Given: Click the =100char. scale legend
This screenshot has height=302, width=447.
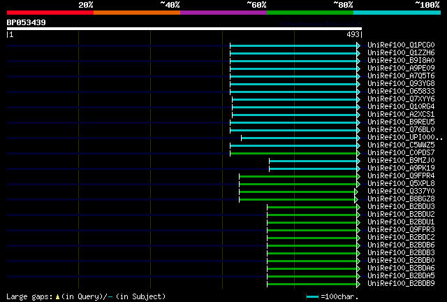Looking at the screenshot, I should tap(332, 297).
